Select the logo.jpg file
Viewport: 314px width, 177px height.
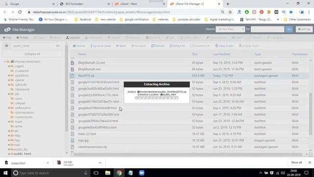(x=83, y=141)
